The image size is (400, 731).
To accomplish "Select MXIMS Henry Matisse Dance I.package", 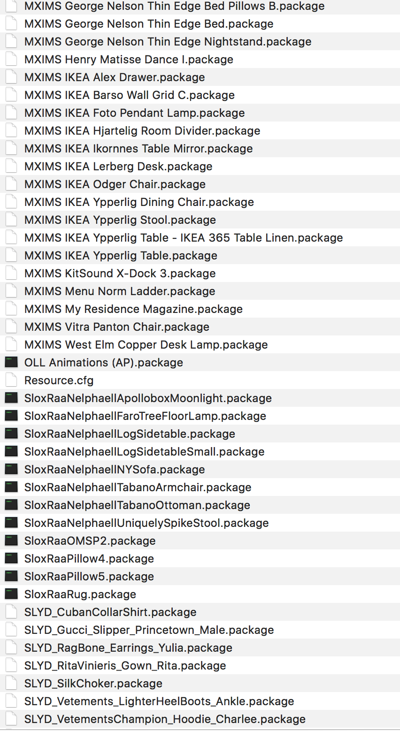I will [x=200, y=59].
